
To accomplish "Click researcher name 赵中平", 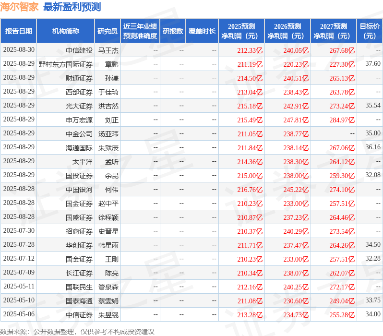I will tap(108, 204).
